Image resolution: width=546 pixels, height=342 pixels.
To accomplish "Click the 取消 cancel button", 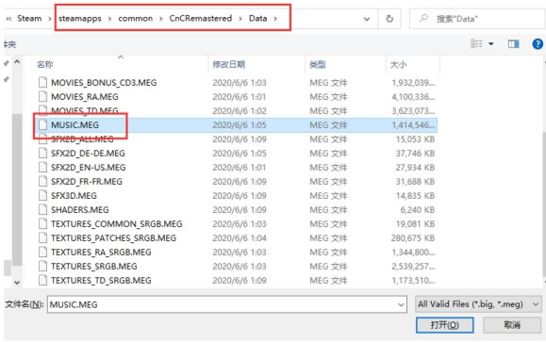I will [x=512, y=325].
